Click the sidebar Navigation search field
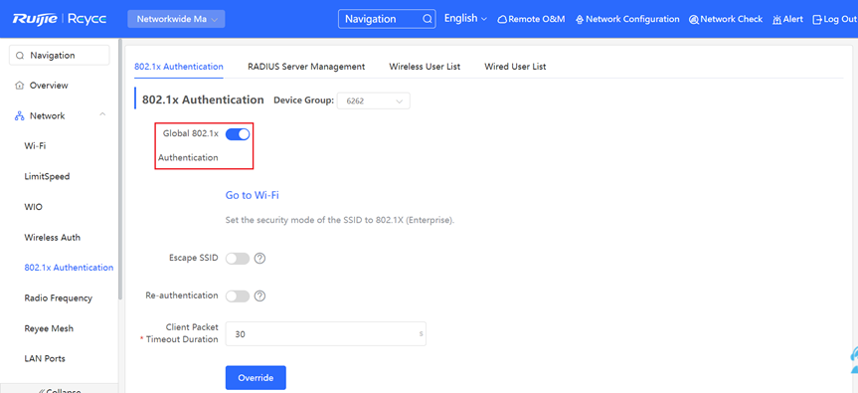The image size is (858, 393). pos(59,56)
